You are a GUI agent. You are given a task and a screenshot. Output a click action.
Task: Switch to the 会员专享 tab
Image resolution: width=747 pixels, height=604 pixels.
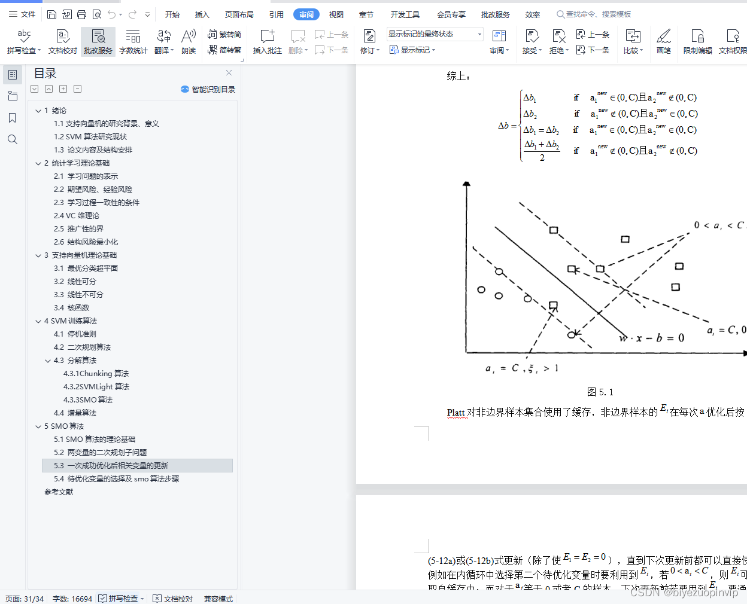[451, 14]
